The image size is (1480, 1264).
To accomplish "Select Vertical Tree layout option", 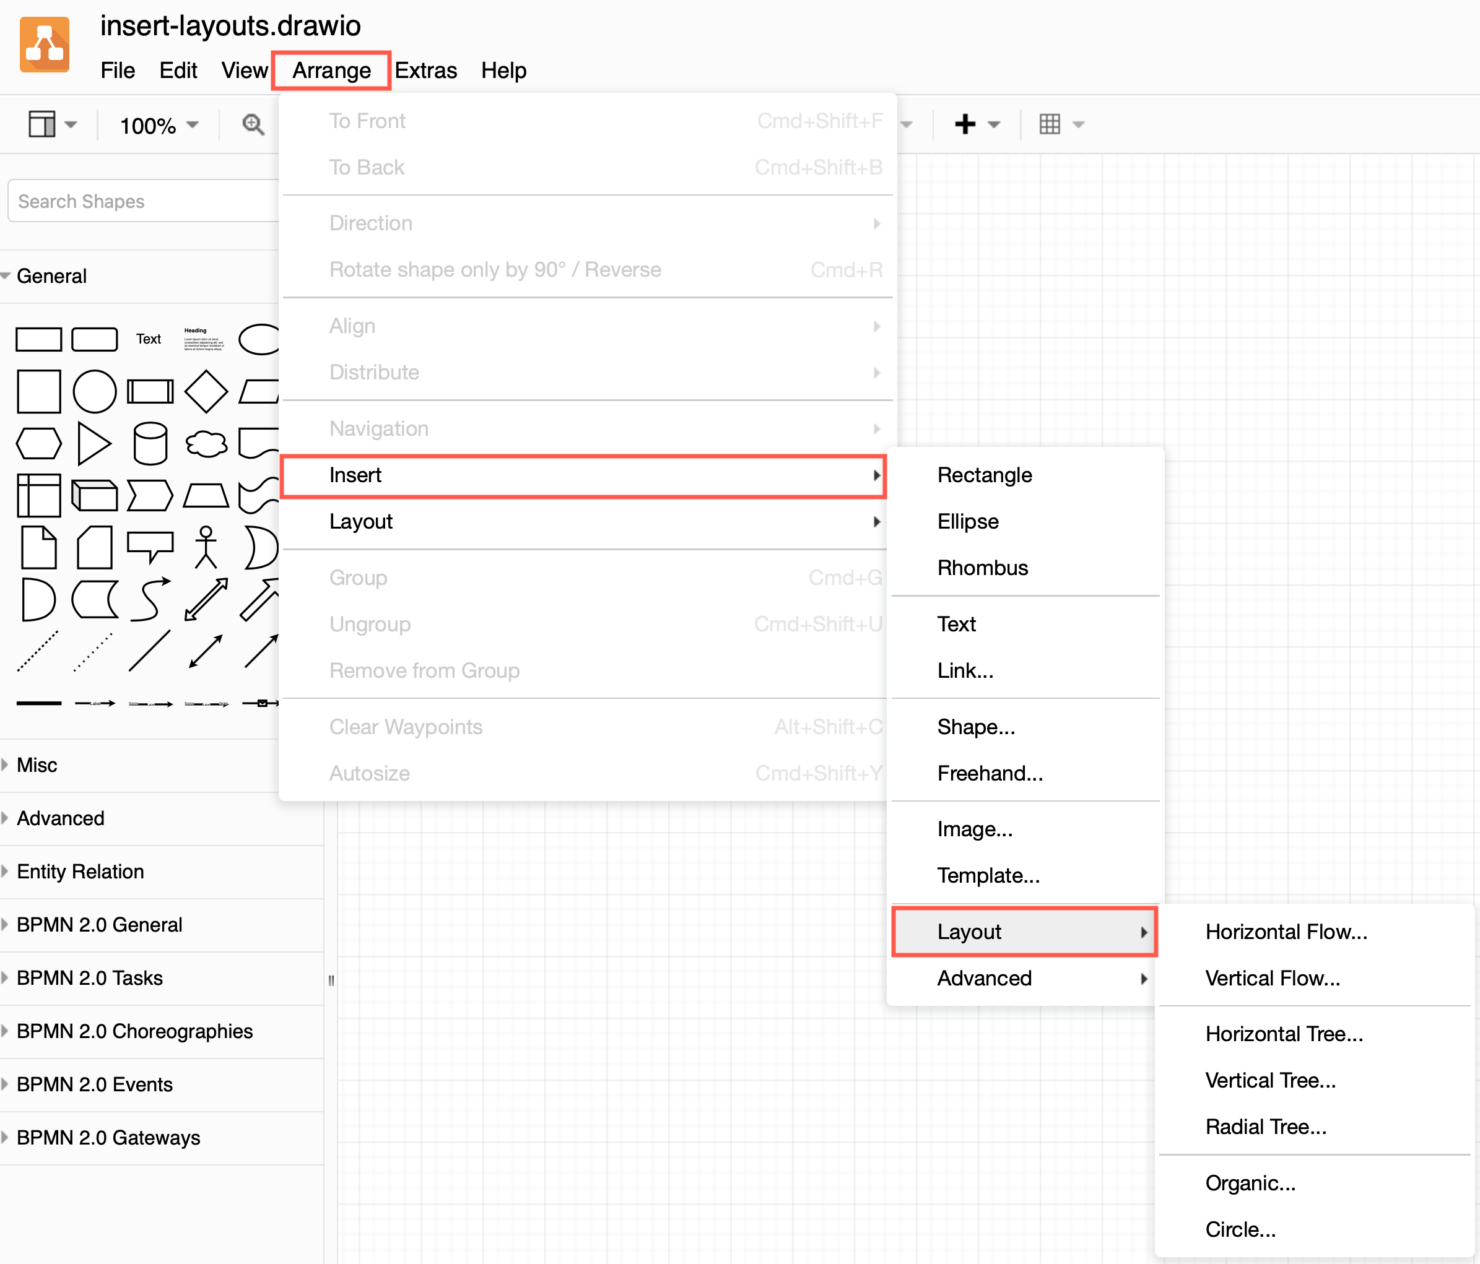I will coord(1269,1078).
